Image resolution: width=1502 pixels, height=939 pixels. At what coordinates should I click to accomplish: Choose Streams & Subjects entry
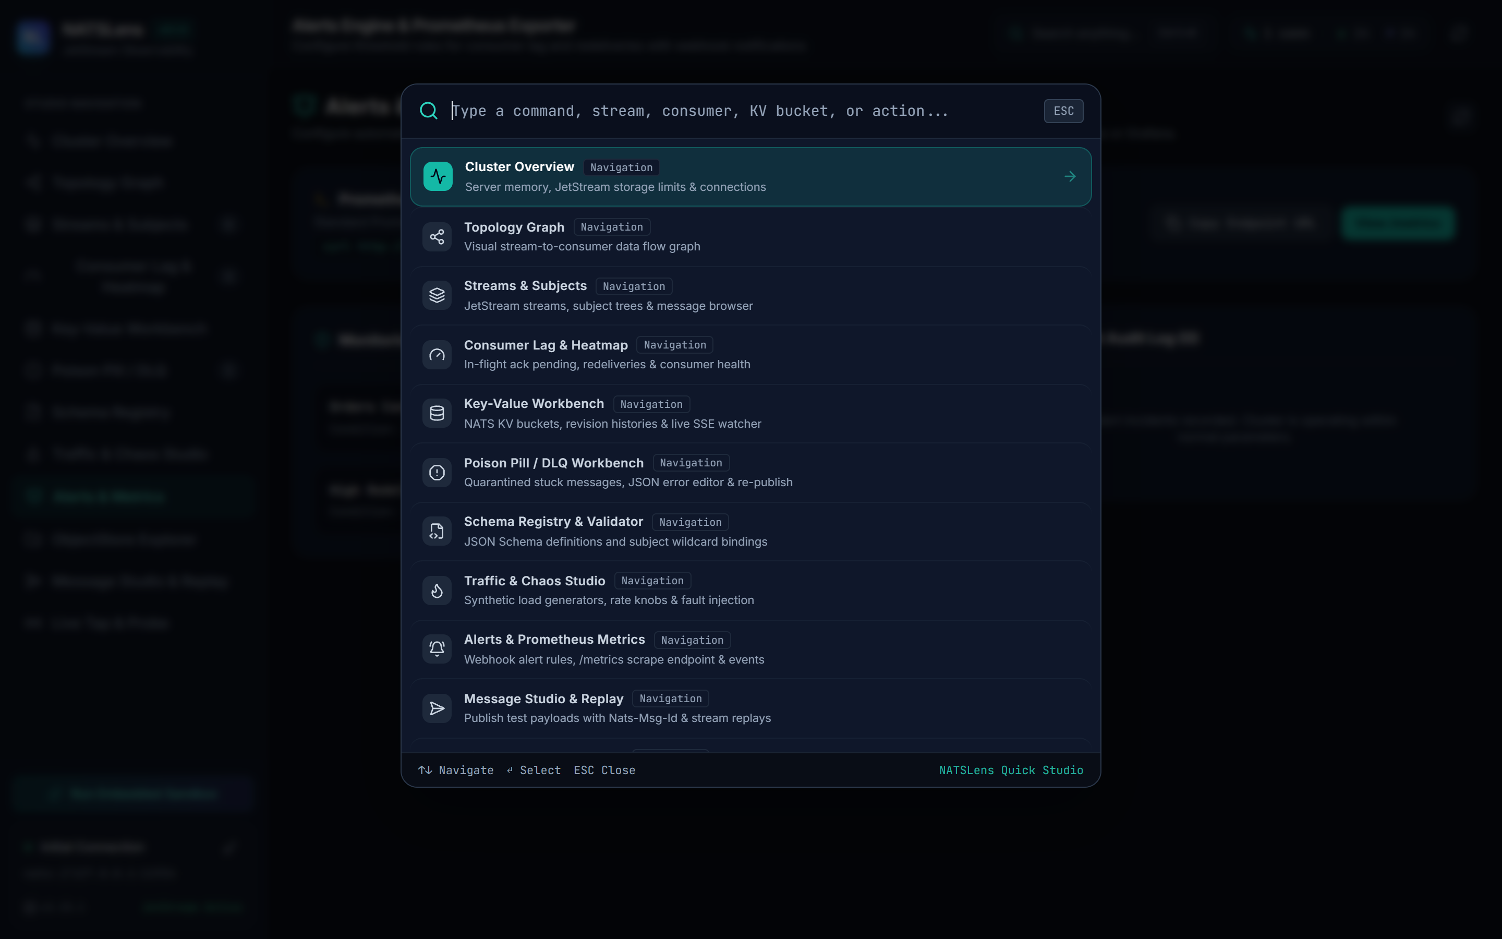pyautogui.click(x=750, y=296)
